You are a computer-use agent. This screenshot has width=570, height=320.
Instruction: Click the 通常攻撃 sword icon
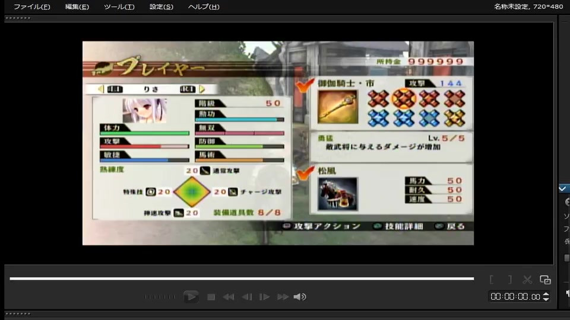tap(205, 171)
